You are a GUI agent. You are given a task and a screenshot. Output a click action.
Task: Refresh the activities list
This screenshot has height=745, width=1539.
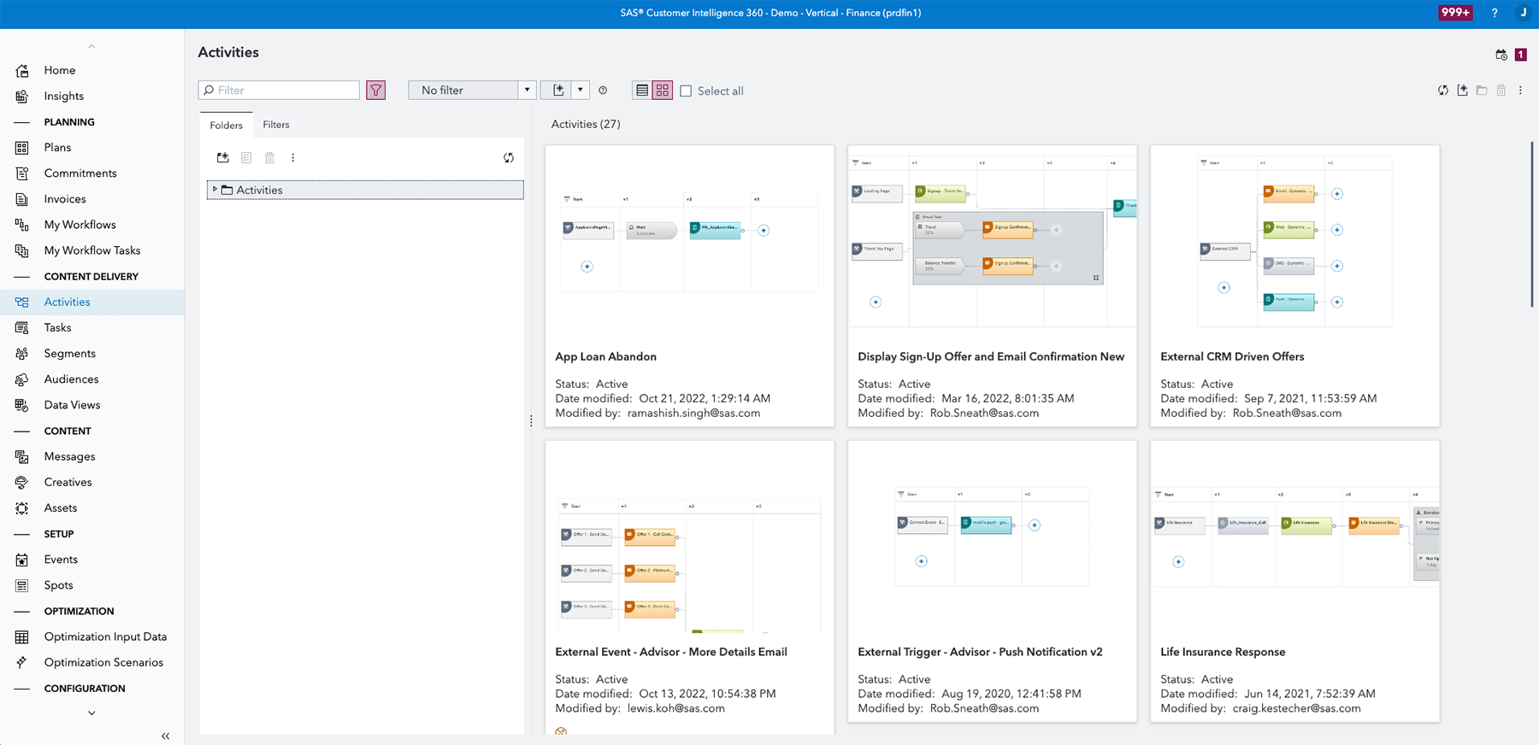click(x=1443, y=91)
